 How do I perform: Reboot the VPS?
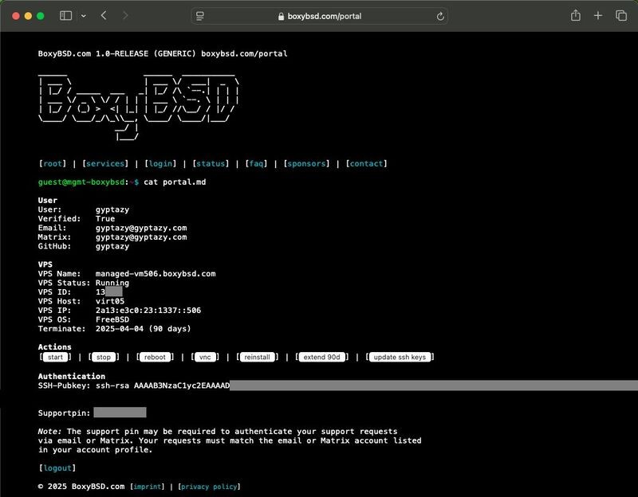tap(155, 357)
